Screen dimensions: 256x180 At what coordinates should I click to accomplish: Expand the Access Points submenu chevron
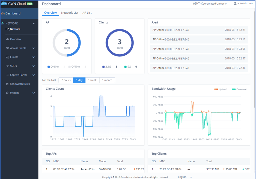coord(34,48)
